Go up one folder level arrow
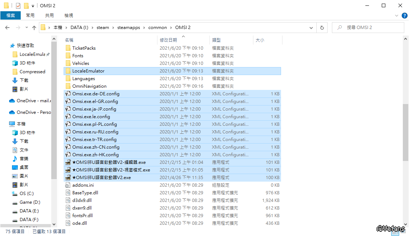 pos(34,28)
